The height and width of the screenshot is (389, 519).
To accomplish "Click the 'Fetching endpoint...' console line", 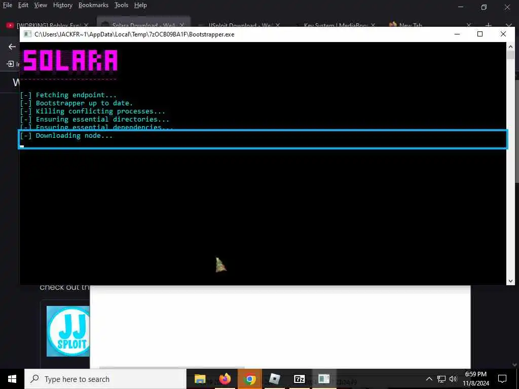I will coord(68,95).
